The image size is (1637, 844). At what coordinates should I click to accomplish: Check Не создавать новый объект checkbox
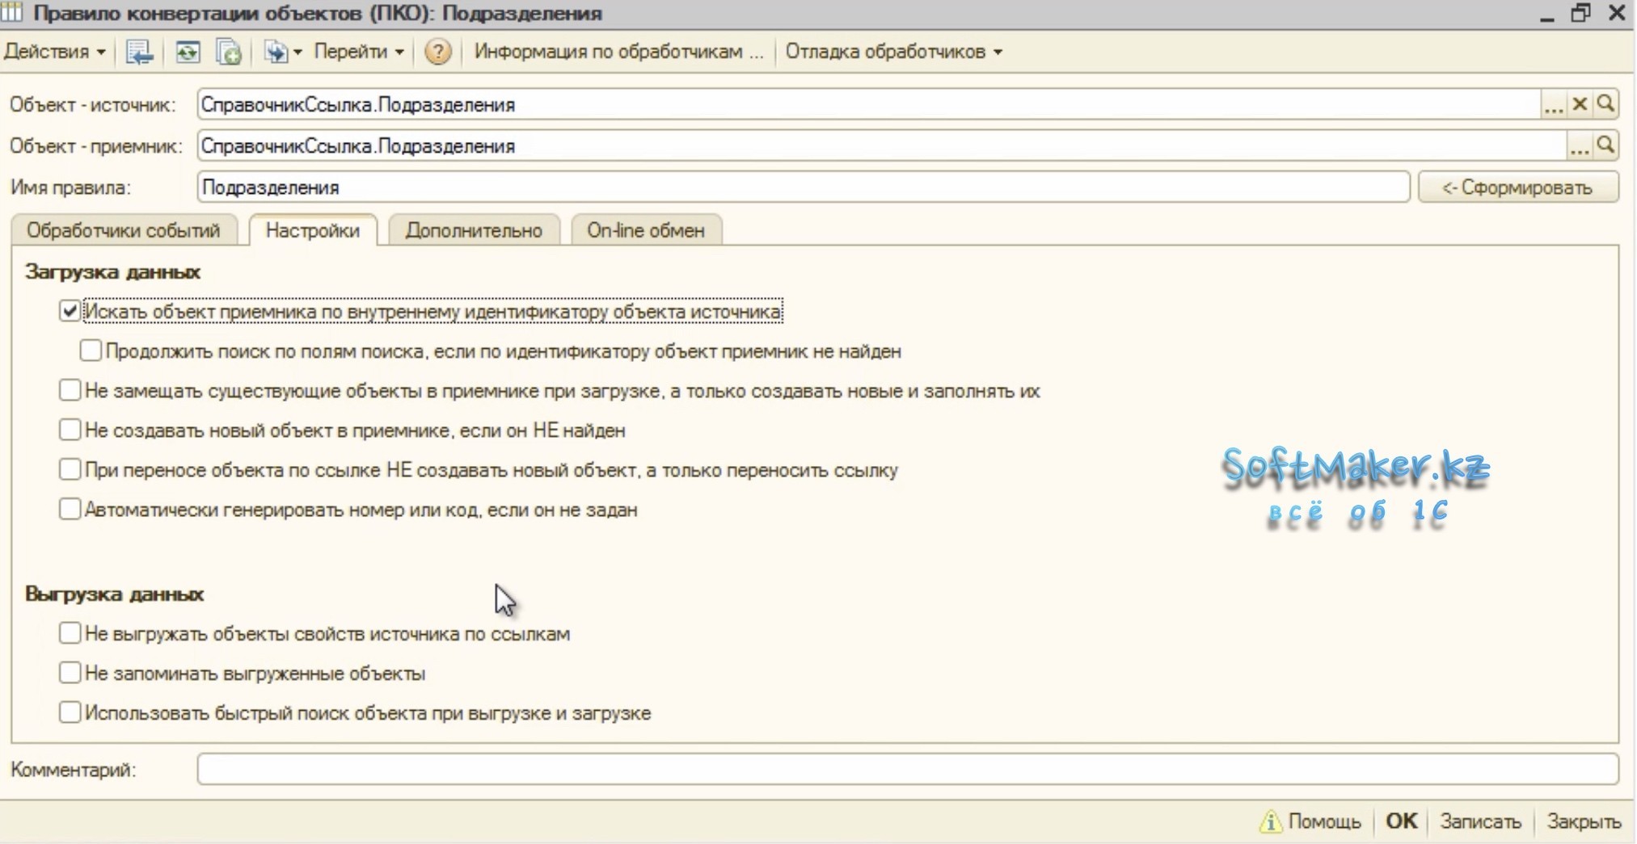(x=70, y=430)
